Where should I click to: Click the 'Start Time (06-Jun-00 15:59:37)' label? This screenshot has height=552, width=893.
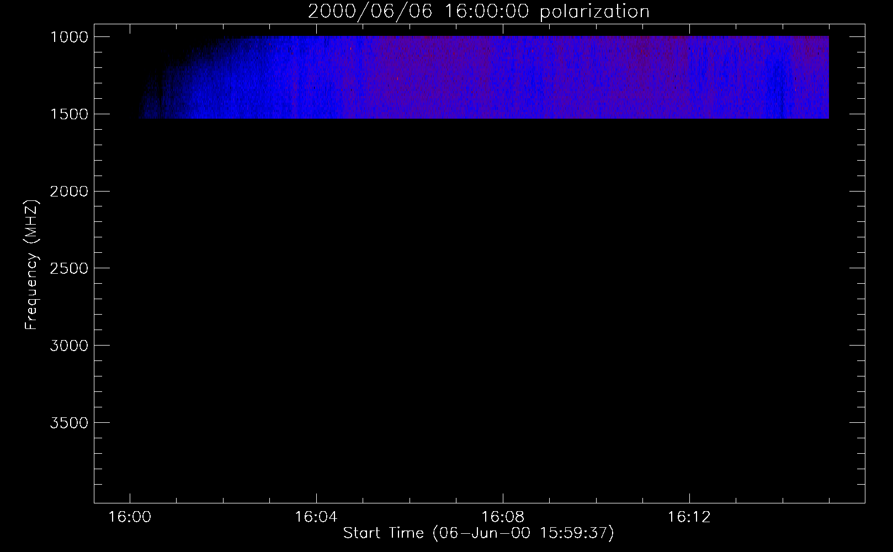[x=479, y=533]
